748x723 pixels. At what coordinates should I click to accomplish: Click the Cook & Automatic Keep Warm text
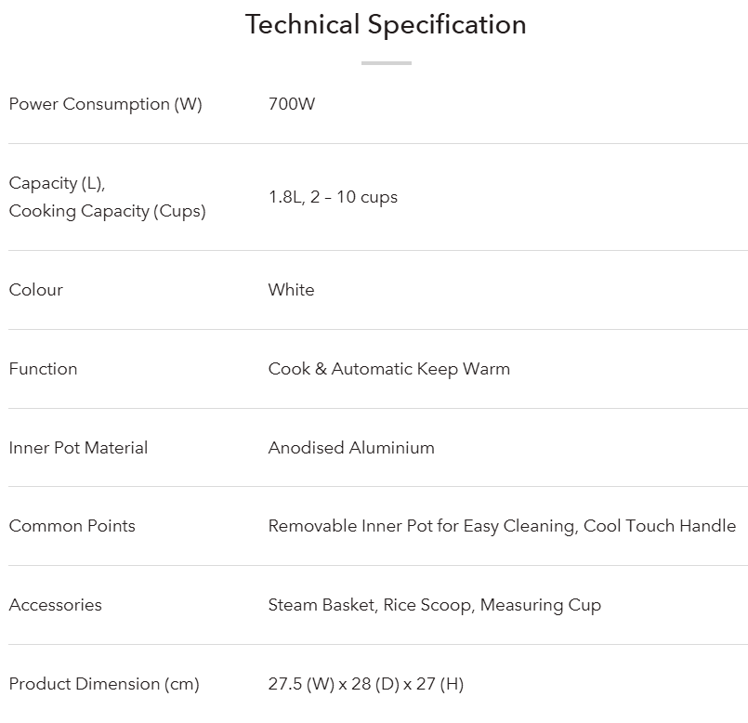tap(388, 369)
